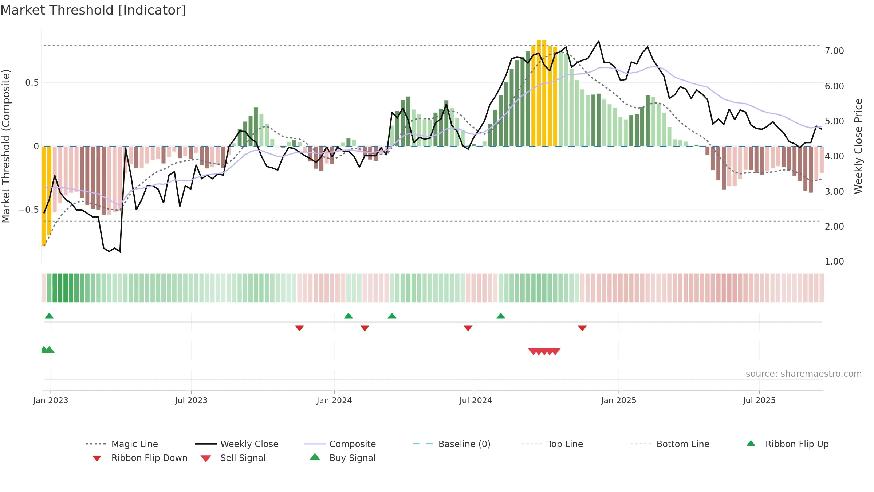This screenshot has width=874, height=492.
Task: Click the 7.00 price axis label
Action: [834, 51]
